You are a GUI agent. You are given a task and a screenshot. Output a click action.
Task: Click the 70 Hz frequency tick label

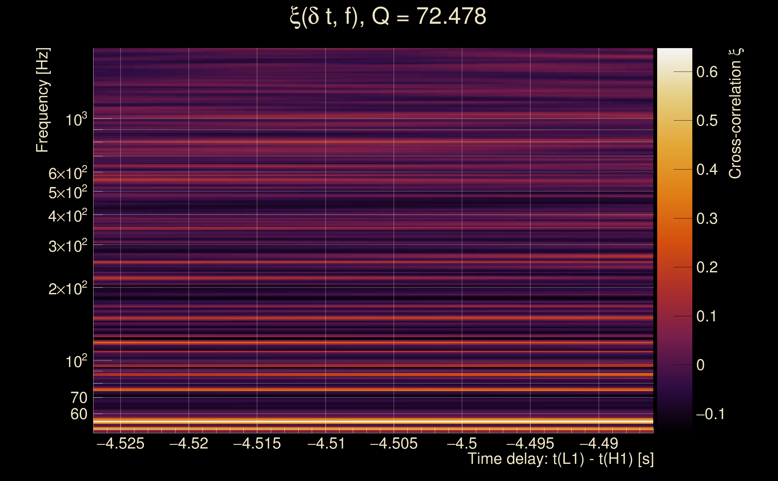(x=78, y=398)
